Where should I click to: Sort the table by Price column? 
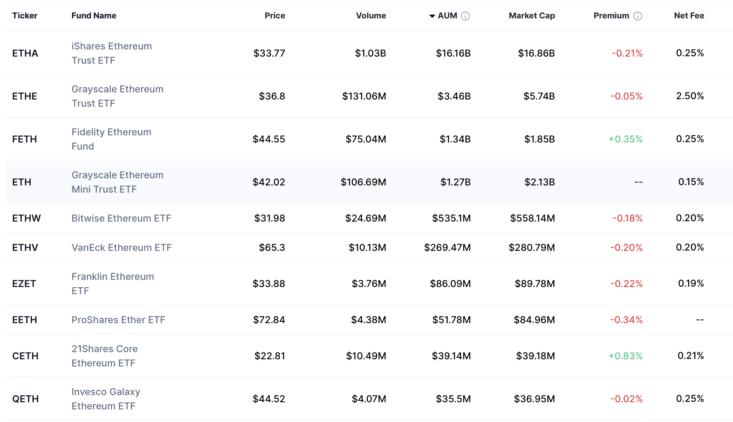275,15
